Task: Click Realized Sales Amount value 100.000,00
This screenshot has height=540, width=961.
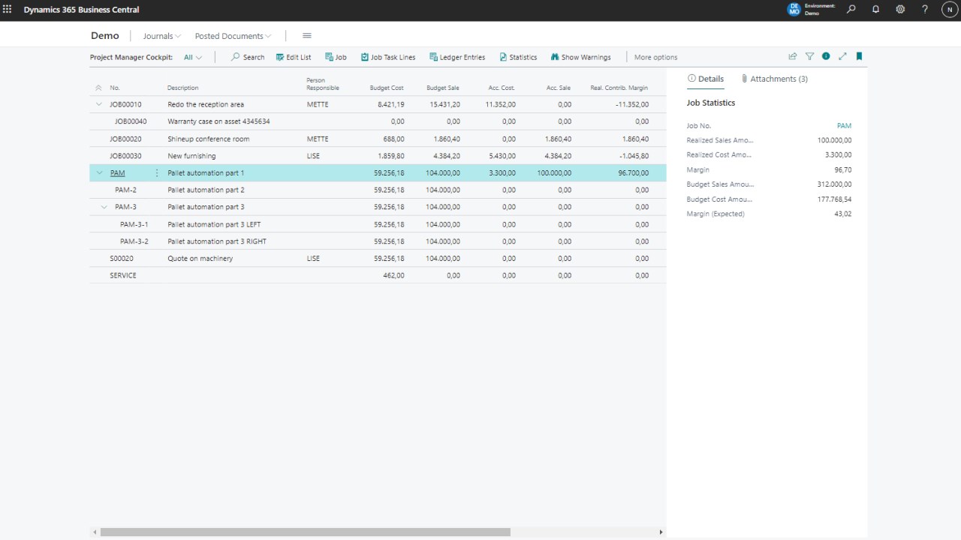Action: (835, 140)
